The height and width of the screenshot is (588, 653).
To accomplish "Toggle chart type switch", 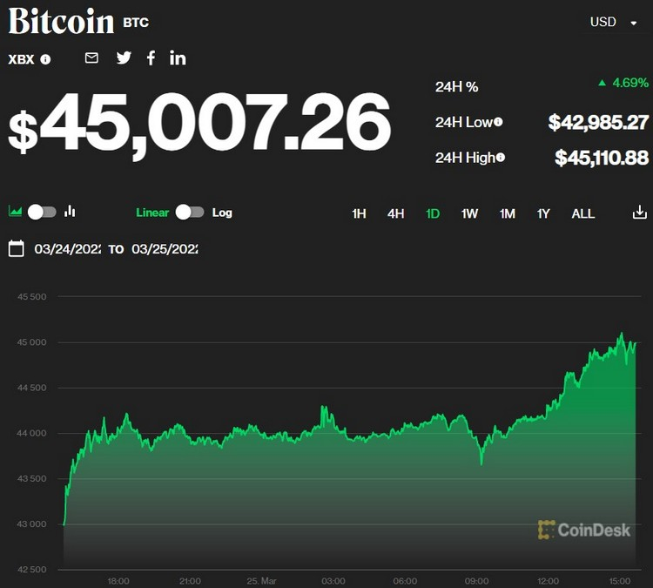I will tap(42, 212).
